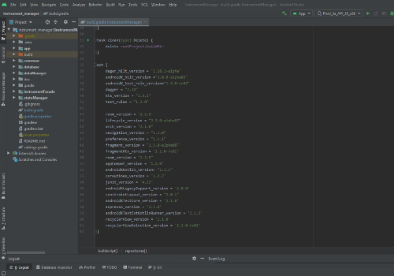
Task: Open the App run configuration dropdown
Action: pos(302,13)
